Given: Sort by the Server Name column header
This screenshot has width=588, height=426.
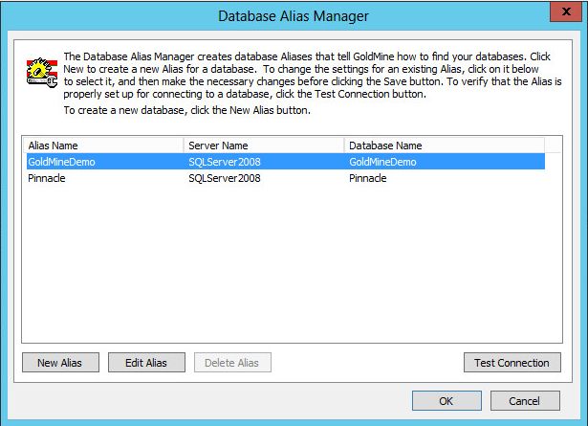Looking at the screenshot, I should pyautogui.click(x=263, y=146).
